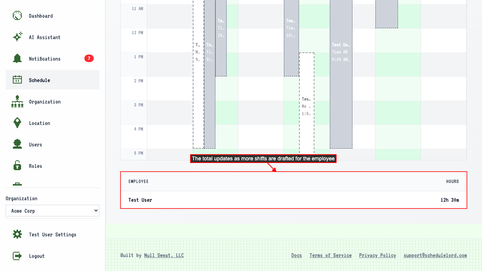The width and height of the screenshot is (482, 271).
Task: Click the Dashboard gauge icon
Action: coord(17,15)
